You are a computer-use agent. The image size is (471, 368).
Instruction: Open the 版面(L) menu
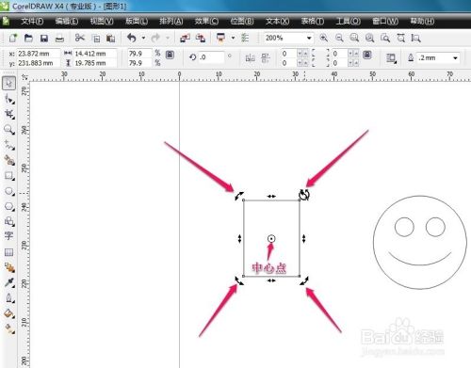click(x=137, y=21)
